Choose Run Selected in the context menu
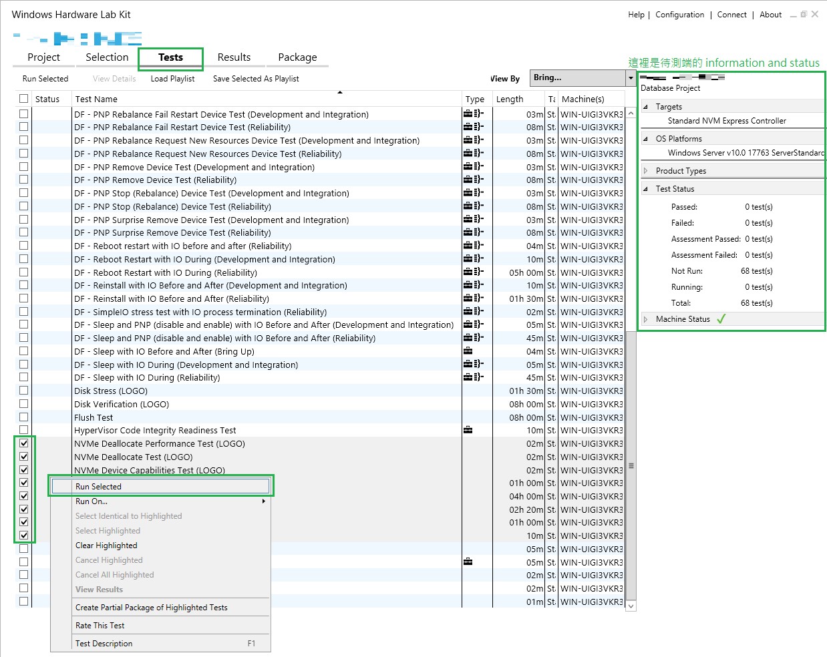827x657 pixels. coord(160,487)
